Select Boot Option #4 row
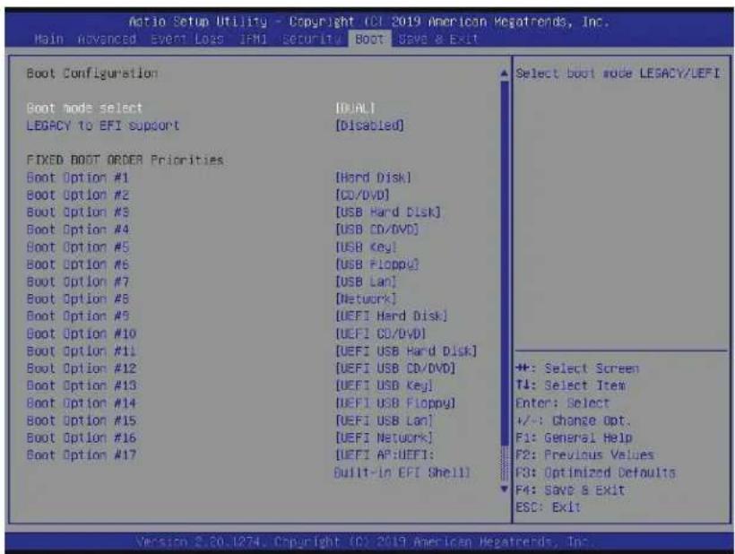Viewport: 735px width, 554px height. click(77, 229)
